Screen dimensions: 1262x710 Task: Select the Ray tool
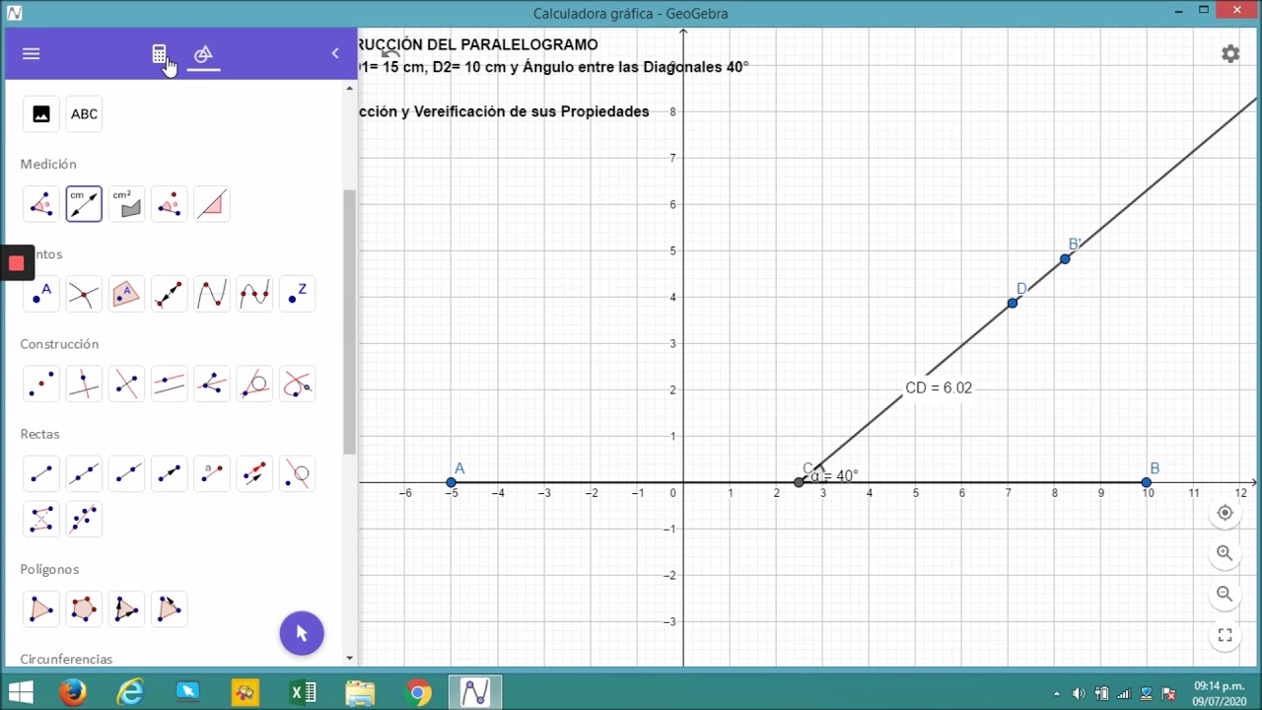(126, 474)
